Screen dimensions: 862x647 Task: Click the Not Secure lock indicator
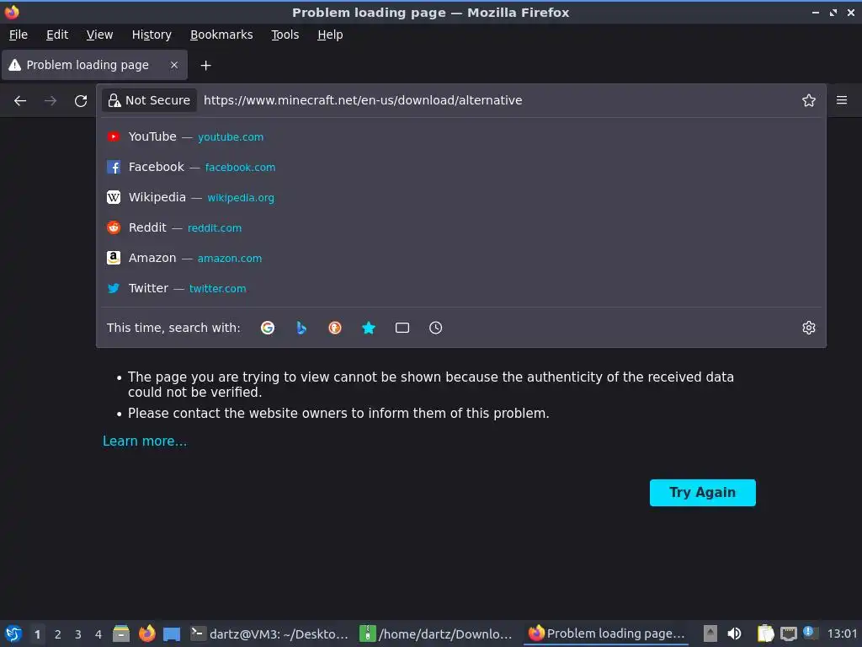click(x=149, y=100)
